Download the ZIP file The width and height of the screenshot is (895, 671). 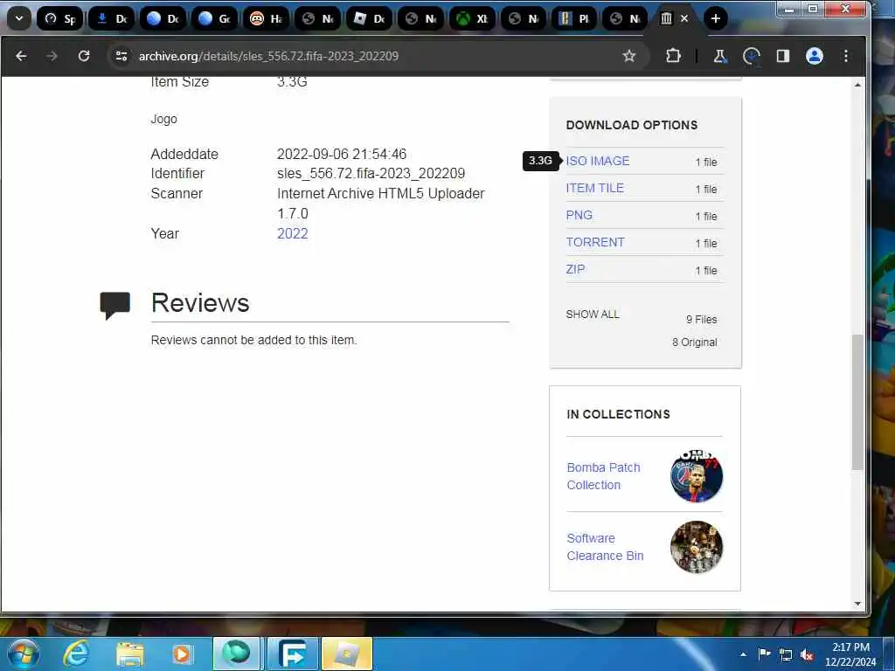click(x=575, y=269)
